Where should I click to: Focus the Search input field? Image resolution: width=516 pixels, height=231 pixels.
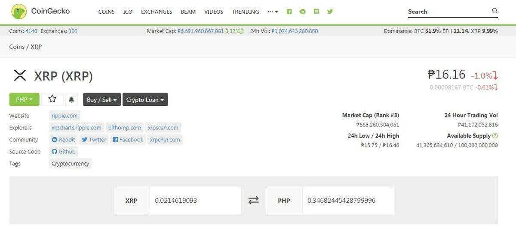[x=449, y=12]
